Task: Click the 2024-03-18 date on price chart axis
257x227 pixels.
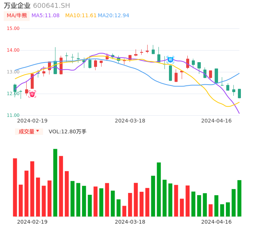Action: 130,121
